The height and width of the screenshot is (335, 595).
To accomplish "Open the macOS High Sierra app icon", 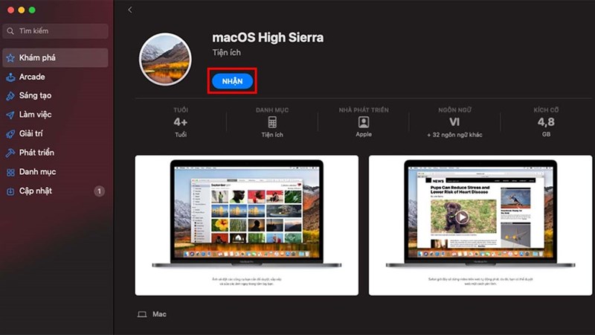I will (165, 59).
